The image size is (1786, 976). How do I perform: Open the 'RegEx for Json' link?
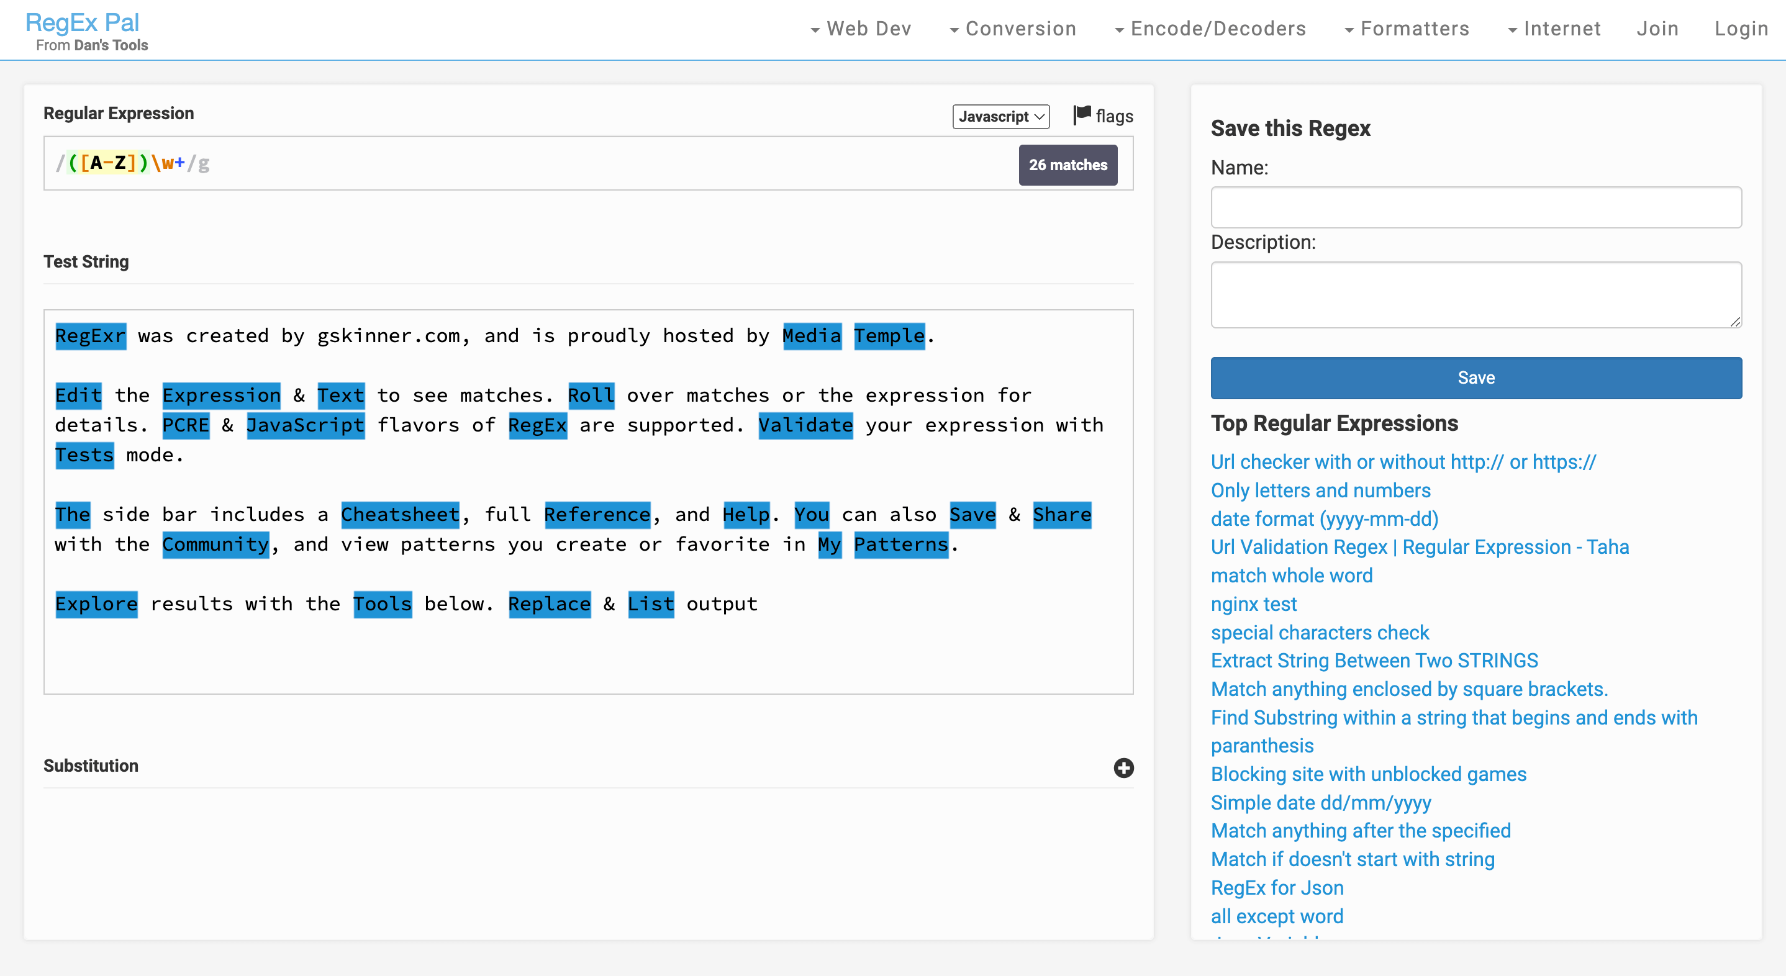click(x=1276, y=887)
